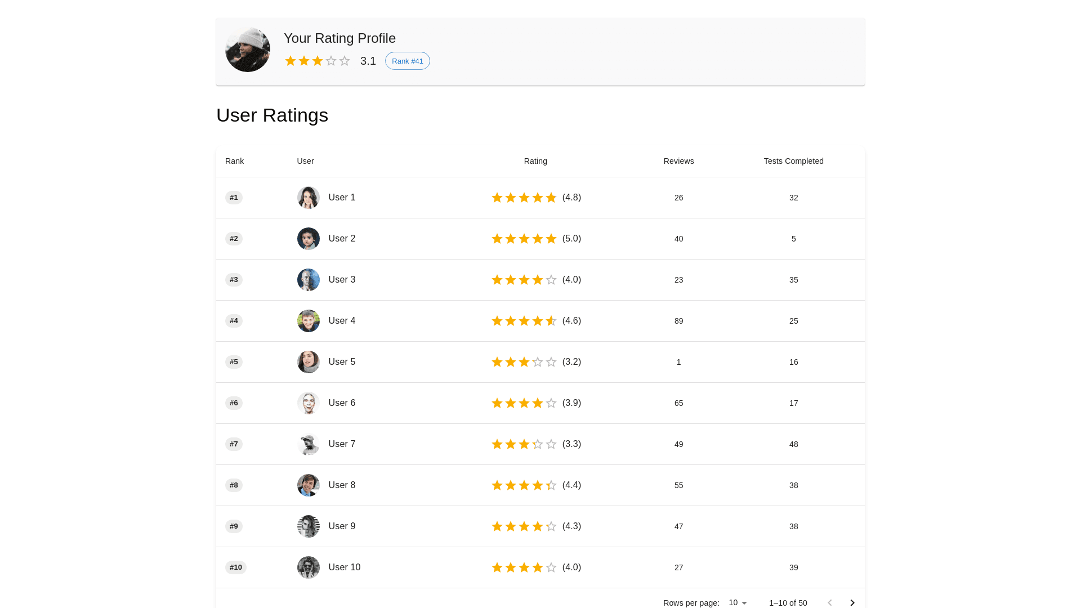Click User 4's avatar picture

click(x=308, y=321)
